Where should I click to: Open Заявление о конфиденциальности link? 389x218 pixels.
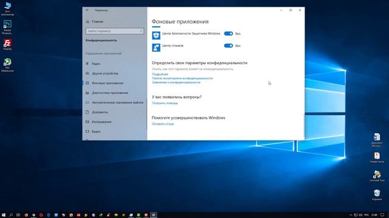point(176,82)
